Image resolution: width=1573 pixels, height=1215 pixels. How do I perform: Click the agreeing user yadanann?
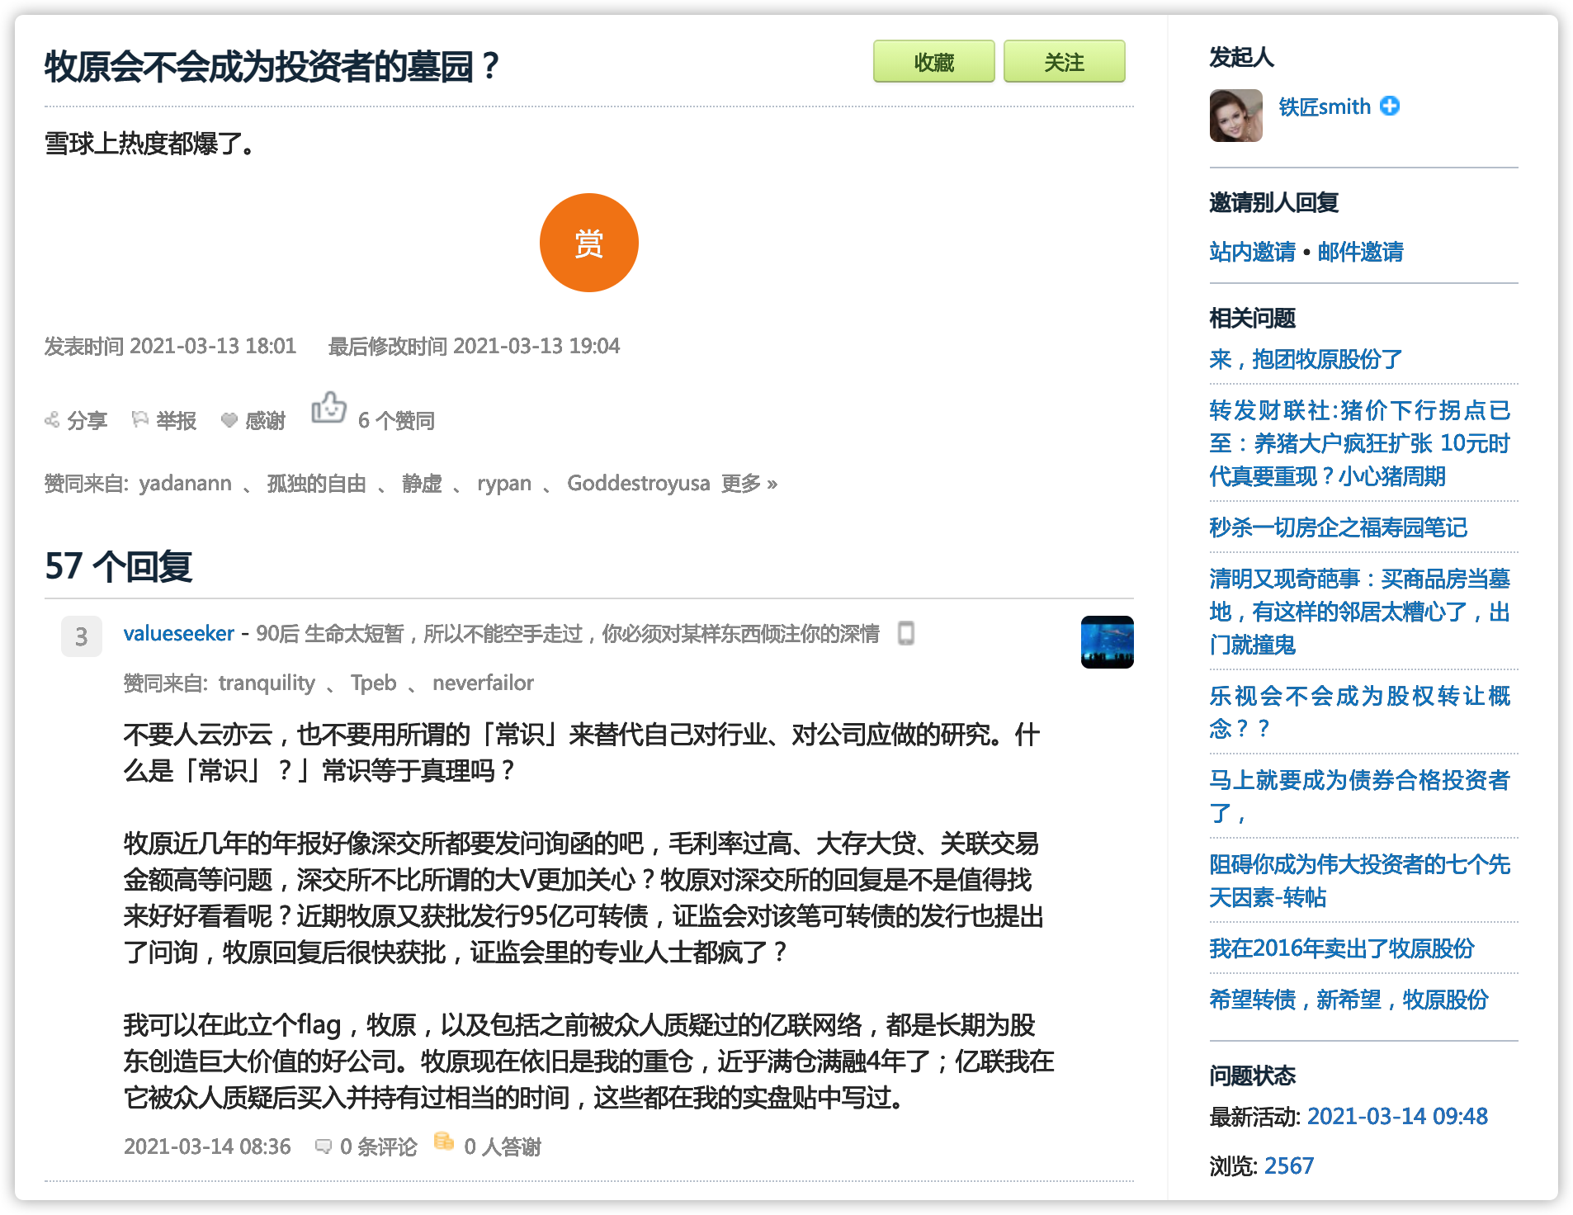[186, 483]
